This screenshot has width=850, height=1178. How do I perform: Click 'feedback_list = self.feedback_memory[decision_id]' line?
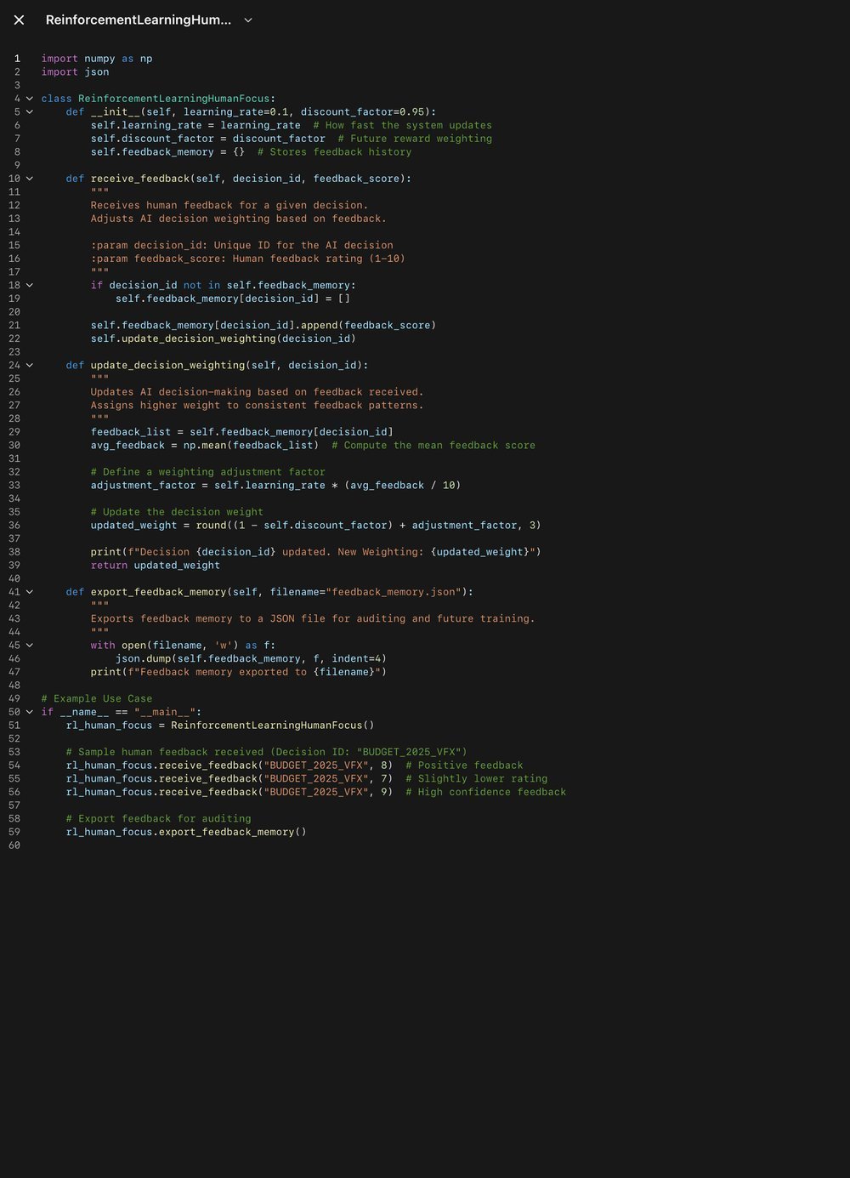click(x=242, y=432)
